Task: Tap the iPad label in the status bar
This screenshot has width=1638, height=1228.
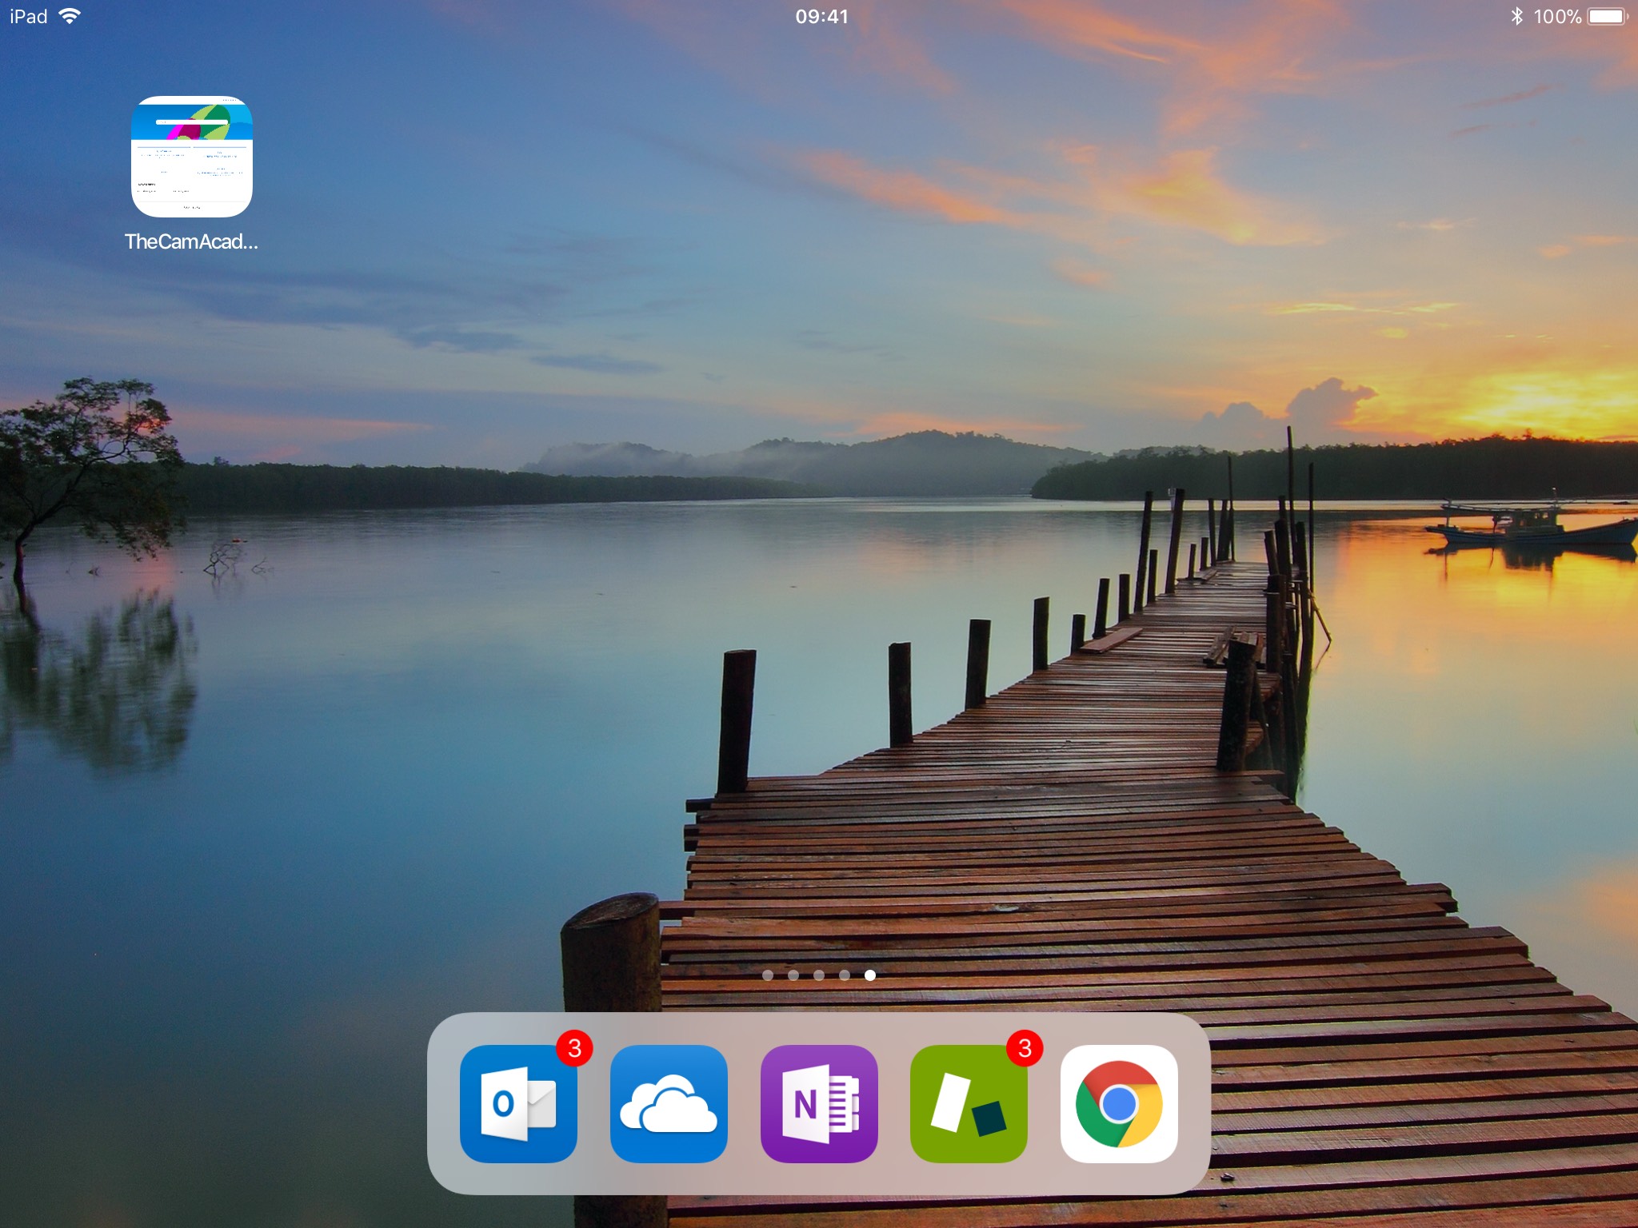Action: click(x=26, y=15)
